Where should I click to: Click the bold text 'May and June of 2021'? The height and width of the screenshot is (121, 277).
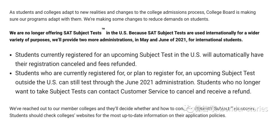click(x=164, y=40)
